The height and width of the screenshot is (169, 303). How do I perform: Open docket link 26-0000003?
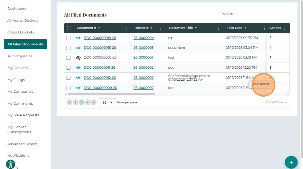143,48
